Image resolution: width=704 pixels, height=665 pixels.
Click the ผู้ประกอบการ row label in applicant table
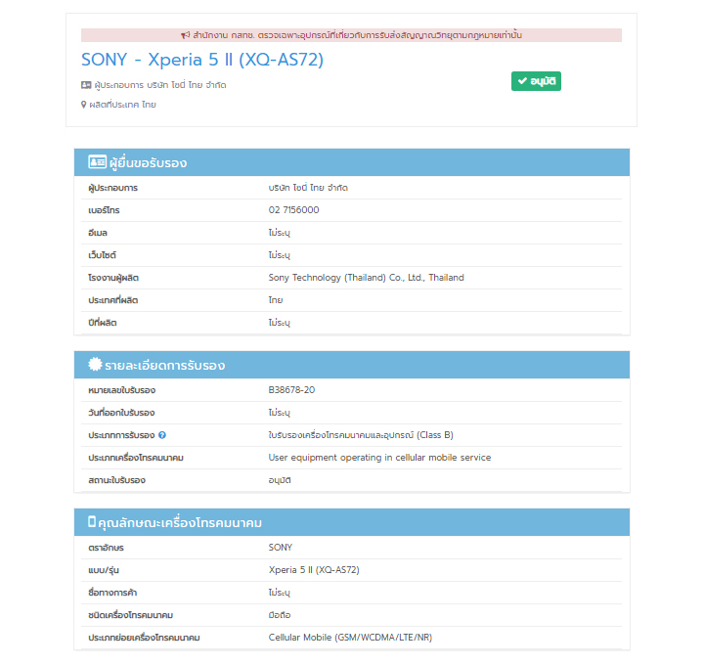pyautogui.click(x=112, y=188)
